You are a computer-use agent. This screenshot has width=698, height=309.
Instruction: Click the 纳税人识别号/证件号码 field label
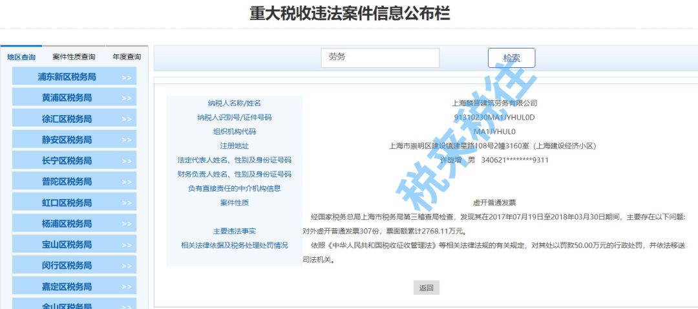pyautogui.click(x=234, y=118)
